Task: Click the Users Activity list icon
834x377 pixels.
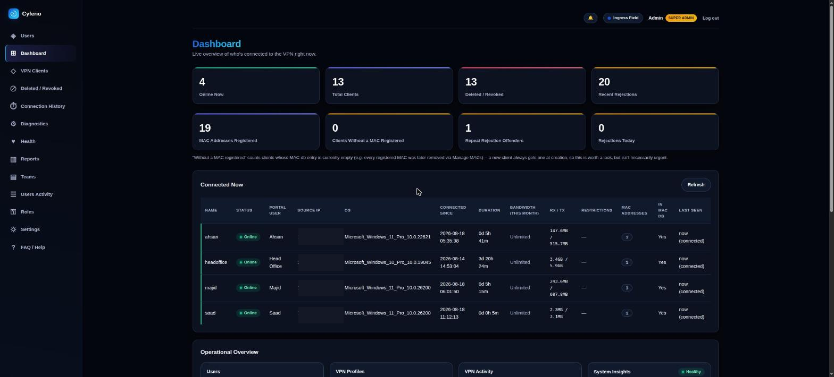Action: coord(13,194)
